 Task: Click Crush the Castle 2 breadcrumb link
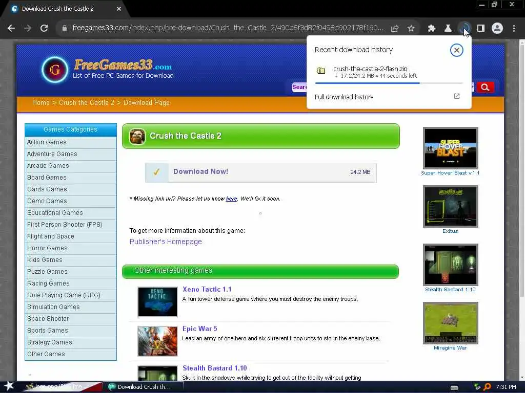[x=86, y=102]
